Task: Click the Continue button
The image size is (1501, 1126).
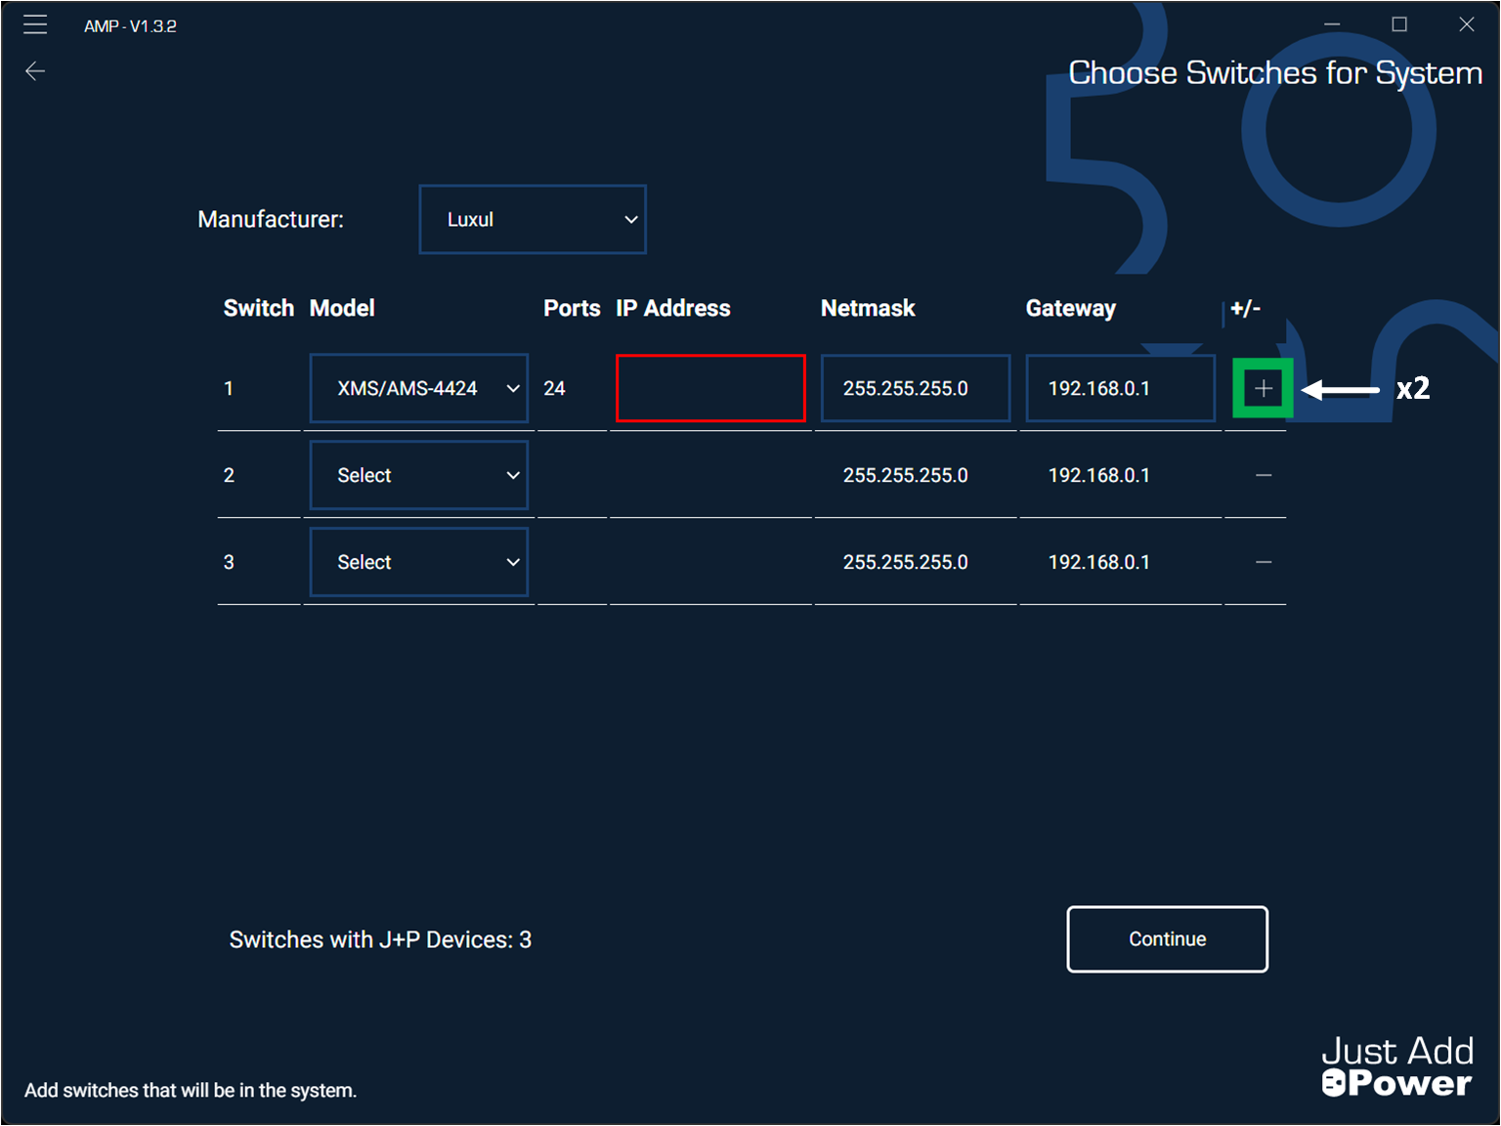Action: pyautogui.click(x=1168, y=939)
